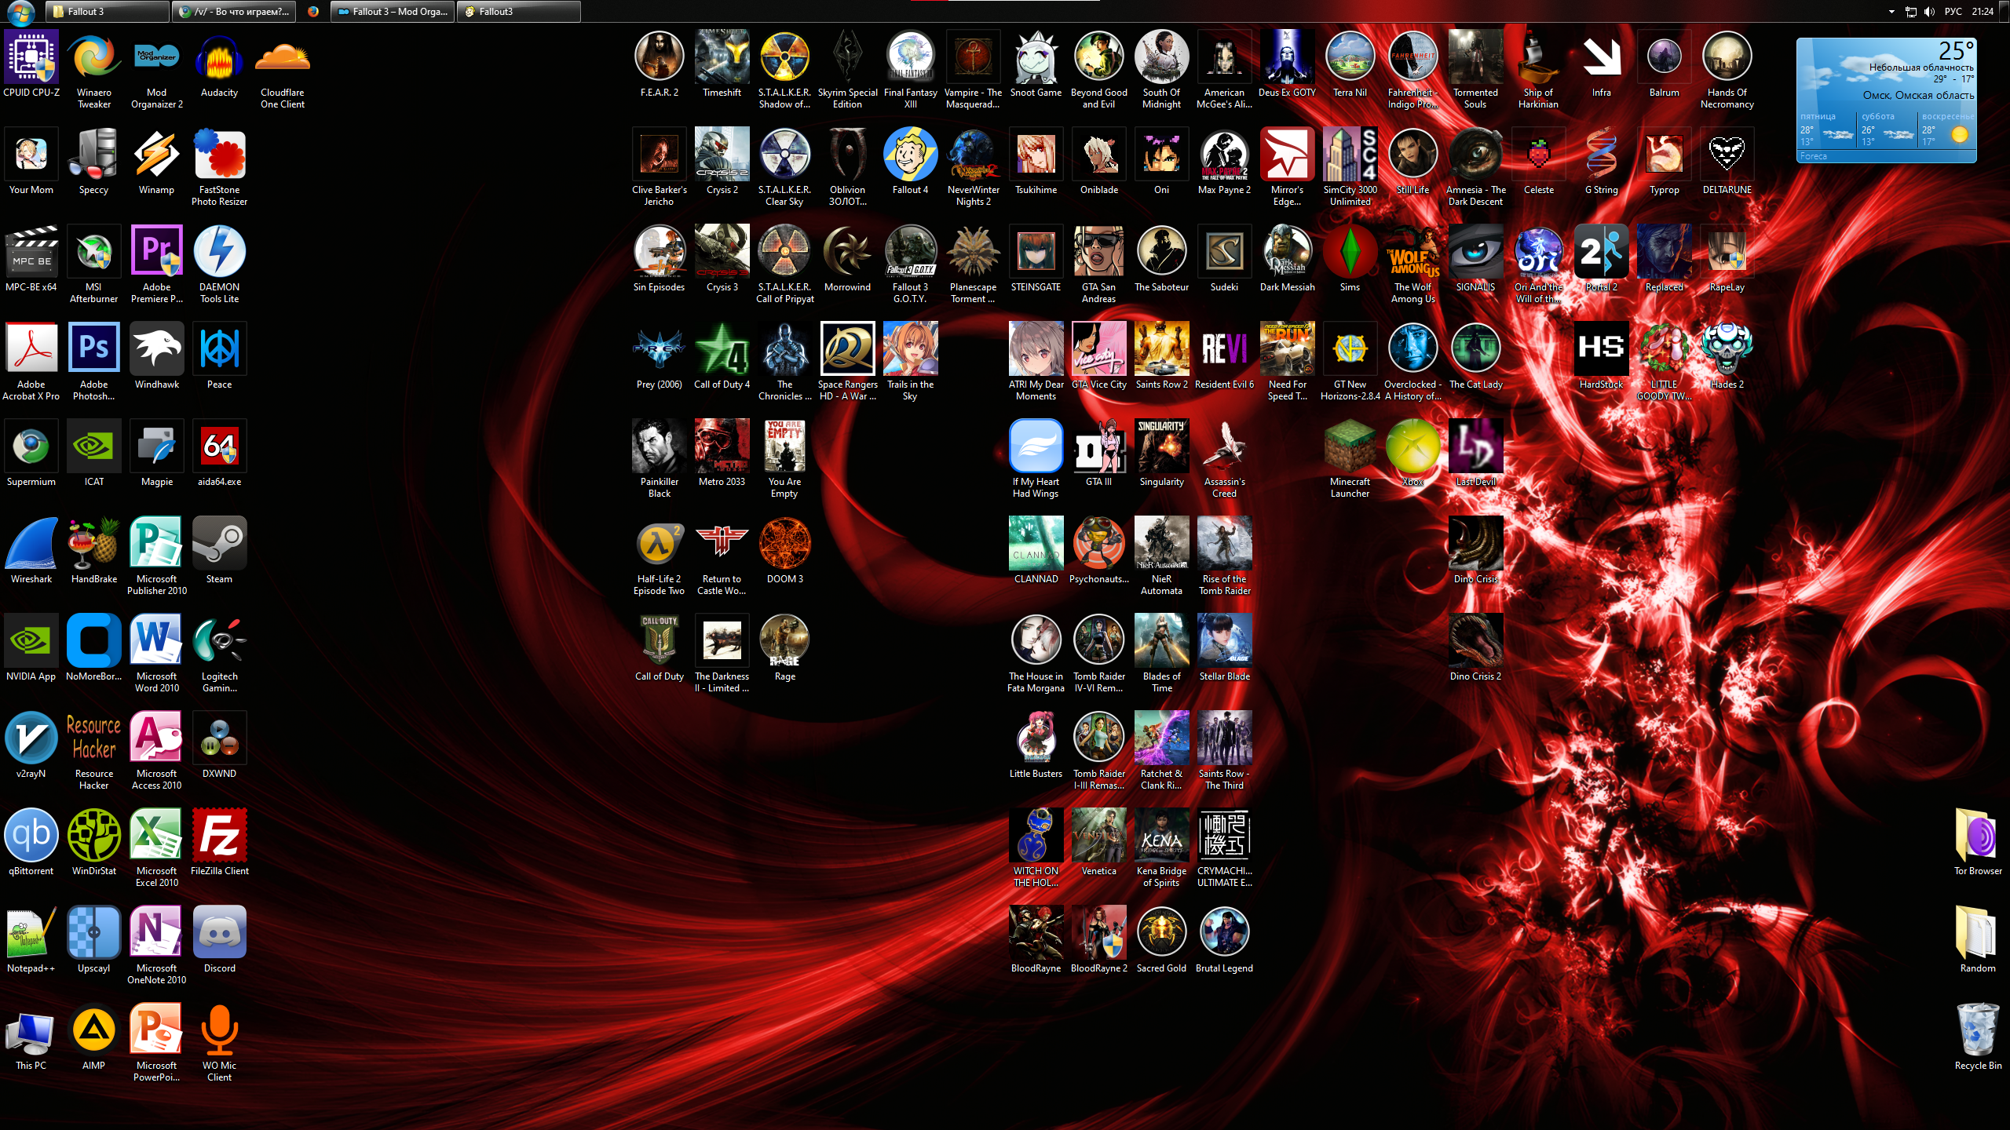Image resolution: width=2010 pixels, height=1130 pixels.
Task: Open the volume speaker tray icon
Action: click(1929, 12)
